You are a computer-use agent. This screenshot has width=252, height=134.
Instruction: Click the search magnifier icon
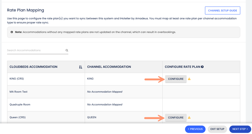67,50
